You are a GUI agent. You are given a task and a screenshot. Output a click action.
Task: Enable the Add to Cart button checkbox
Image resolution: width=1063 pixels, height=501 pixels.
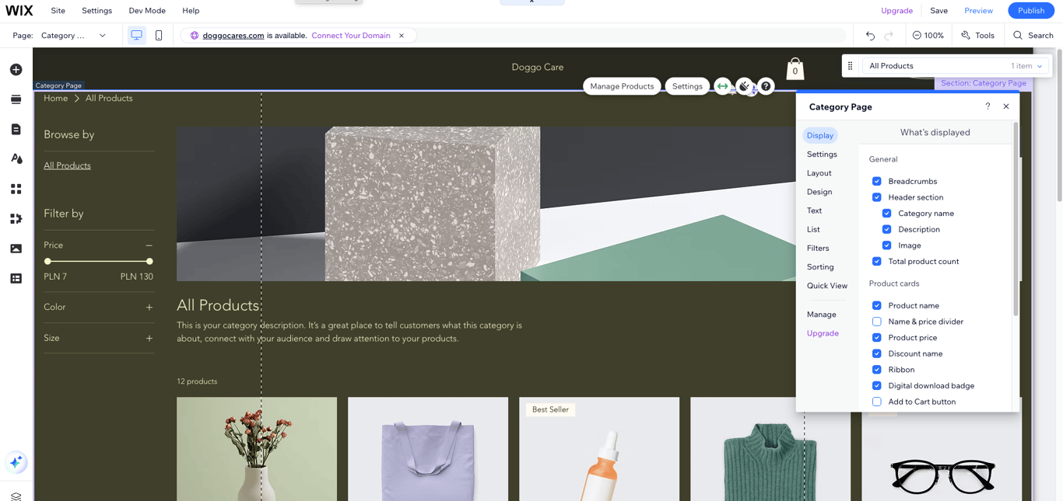coord(877,402)
